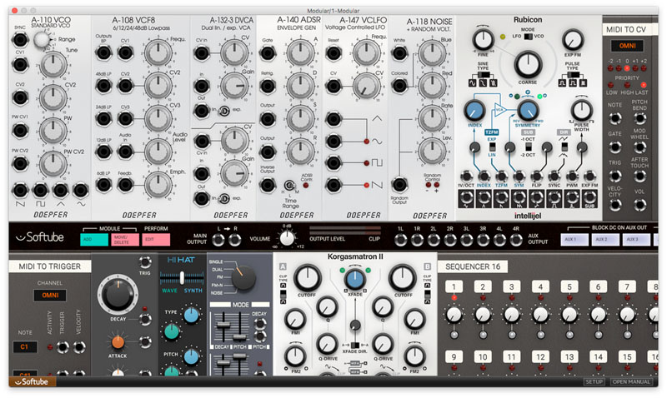The width and height of the screenshot is (667, 398).
Task: Open the OMNI channel selector on MIDI to Trigger
Action: click(52, 294)
